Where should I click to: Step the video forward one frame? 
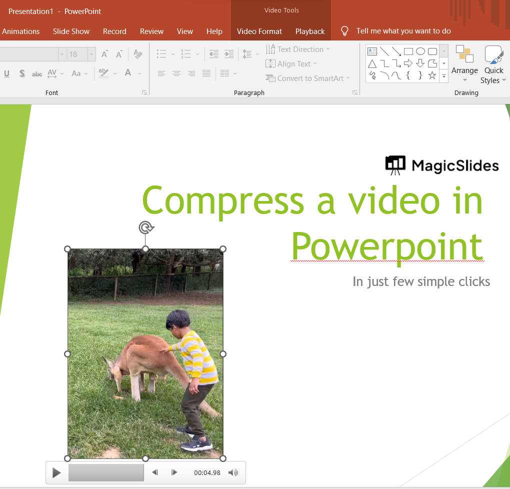(x=174, y=472)
